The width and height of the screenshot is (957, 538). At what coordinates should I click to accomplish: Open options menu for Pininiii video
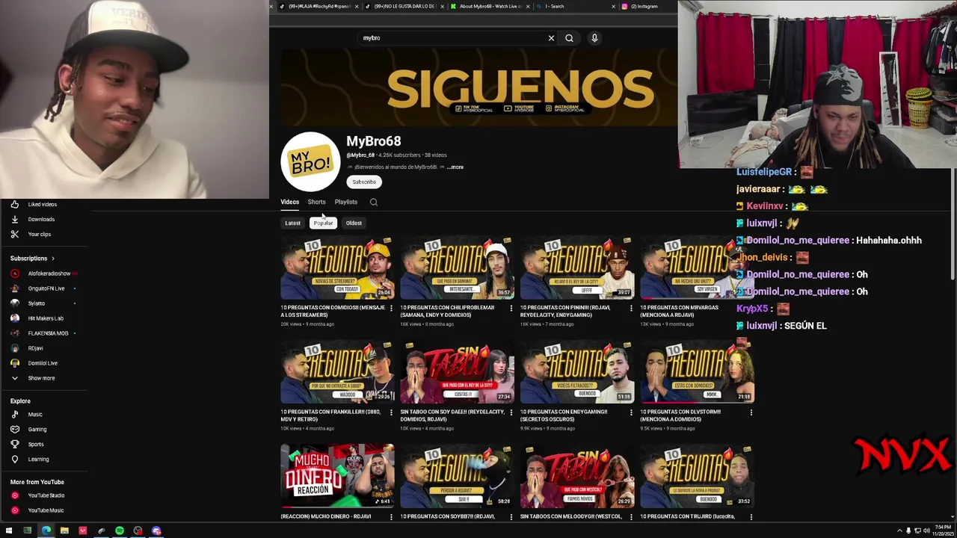pyautogui.click(x=631, y=308)
